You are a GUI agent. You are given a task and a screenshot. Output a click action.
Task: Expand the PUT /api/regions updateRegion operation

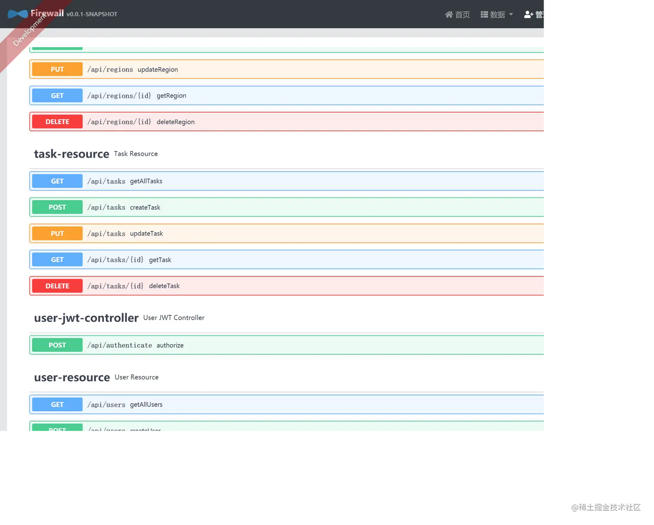(286, 69)
